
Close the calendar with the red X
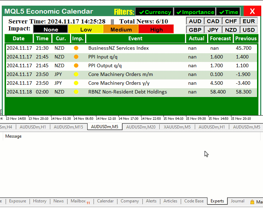(x=252, y=11)
